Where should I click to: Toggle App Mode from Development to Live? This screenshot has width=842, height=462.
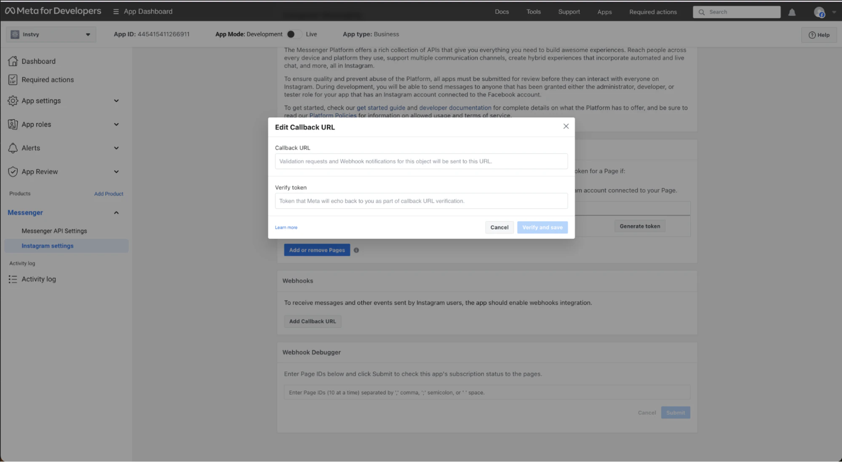[x=294, y=34]
